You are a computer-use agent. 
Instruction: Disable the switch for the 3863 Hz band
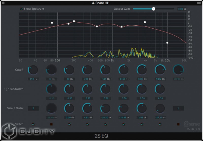pos(142,124)
